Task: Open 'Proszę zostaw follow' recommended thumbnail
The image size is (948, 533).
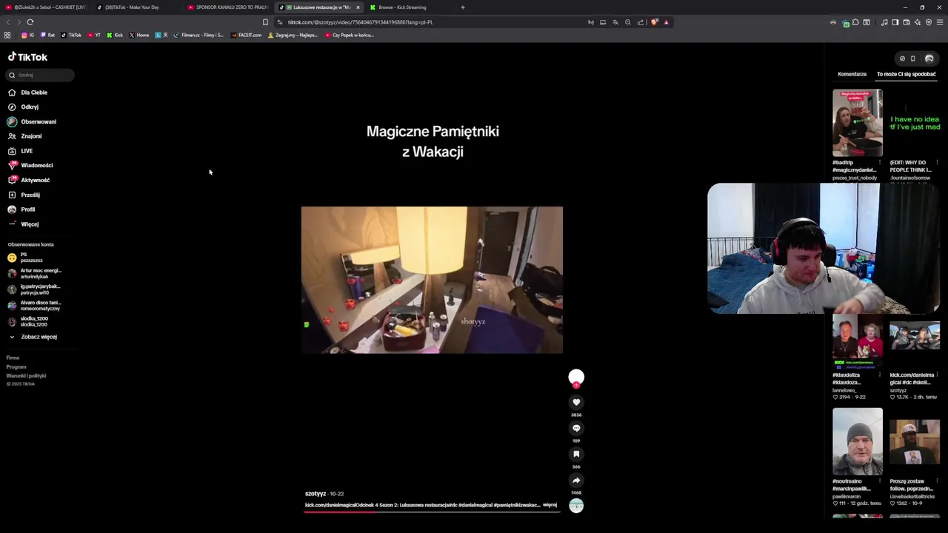Action: (x=915, y=442)
